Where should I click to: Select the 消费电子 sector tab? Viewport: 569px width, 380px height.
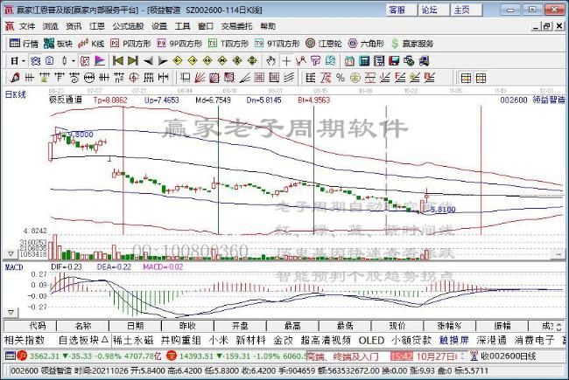pos(534,340)
